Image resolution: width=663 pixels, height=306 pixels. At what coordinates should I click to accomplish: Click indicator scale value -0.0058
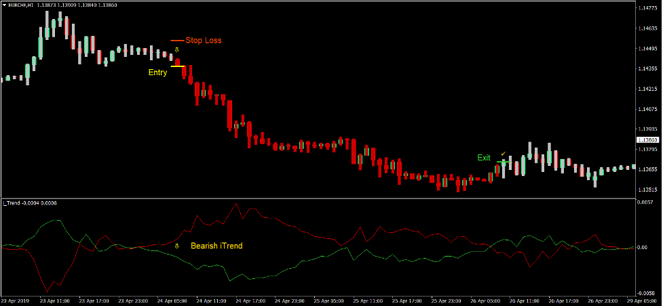645,293
